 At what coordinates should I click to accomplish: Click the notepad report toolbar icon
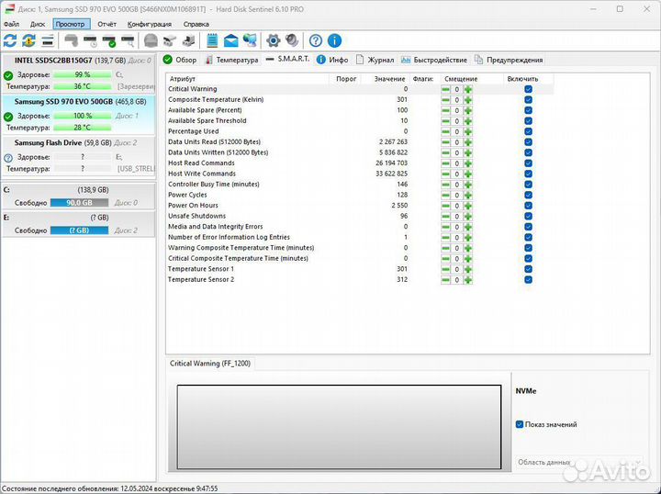point(212,41)
